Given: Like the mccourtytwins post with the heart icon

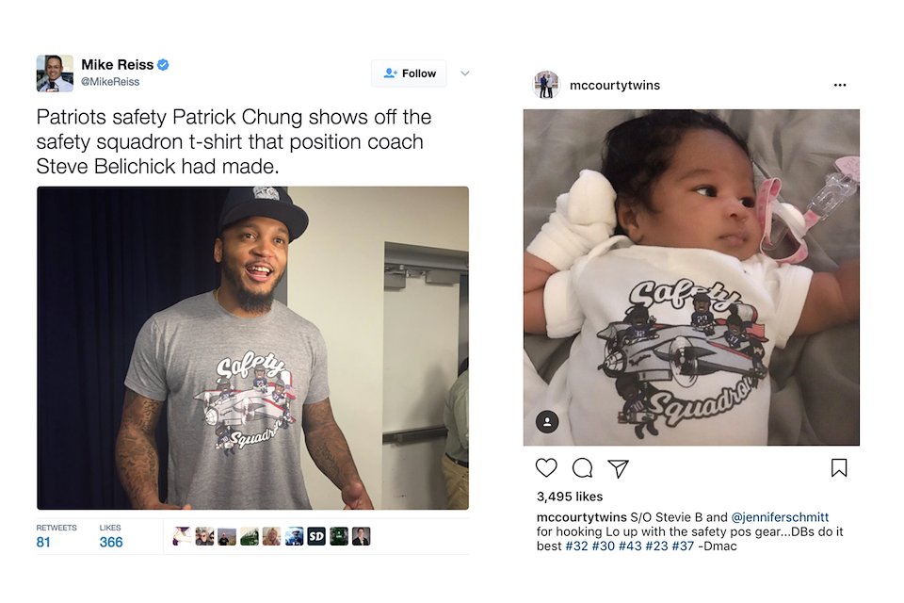Looking at the screenshot, I should (546, 467).
